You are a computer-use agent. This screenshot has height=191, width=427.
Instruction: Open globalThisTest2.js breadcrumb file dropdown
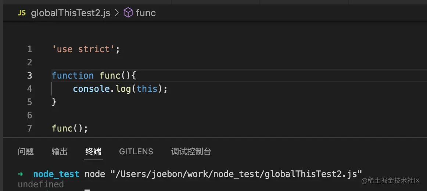coord(71,13)
